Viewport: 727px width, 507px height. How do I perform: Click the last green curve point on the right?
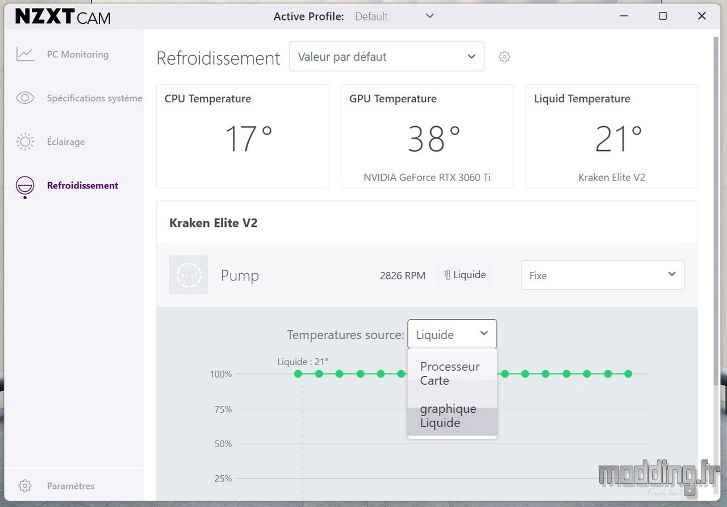628,374
